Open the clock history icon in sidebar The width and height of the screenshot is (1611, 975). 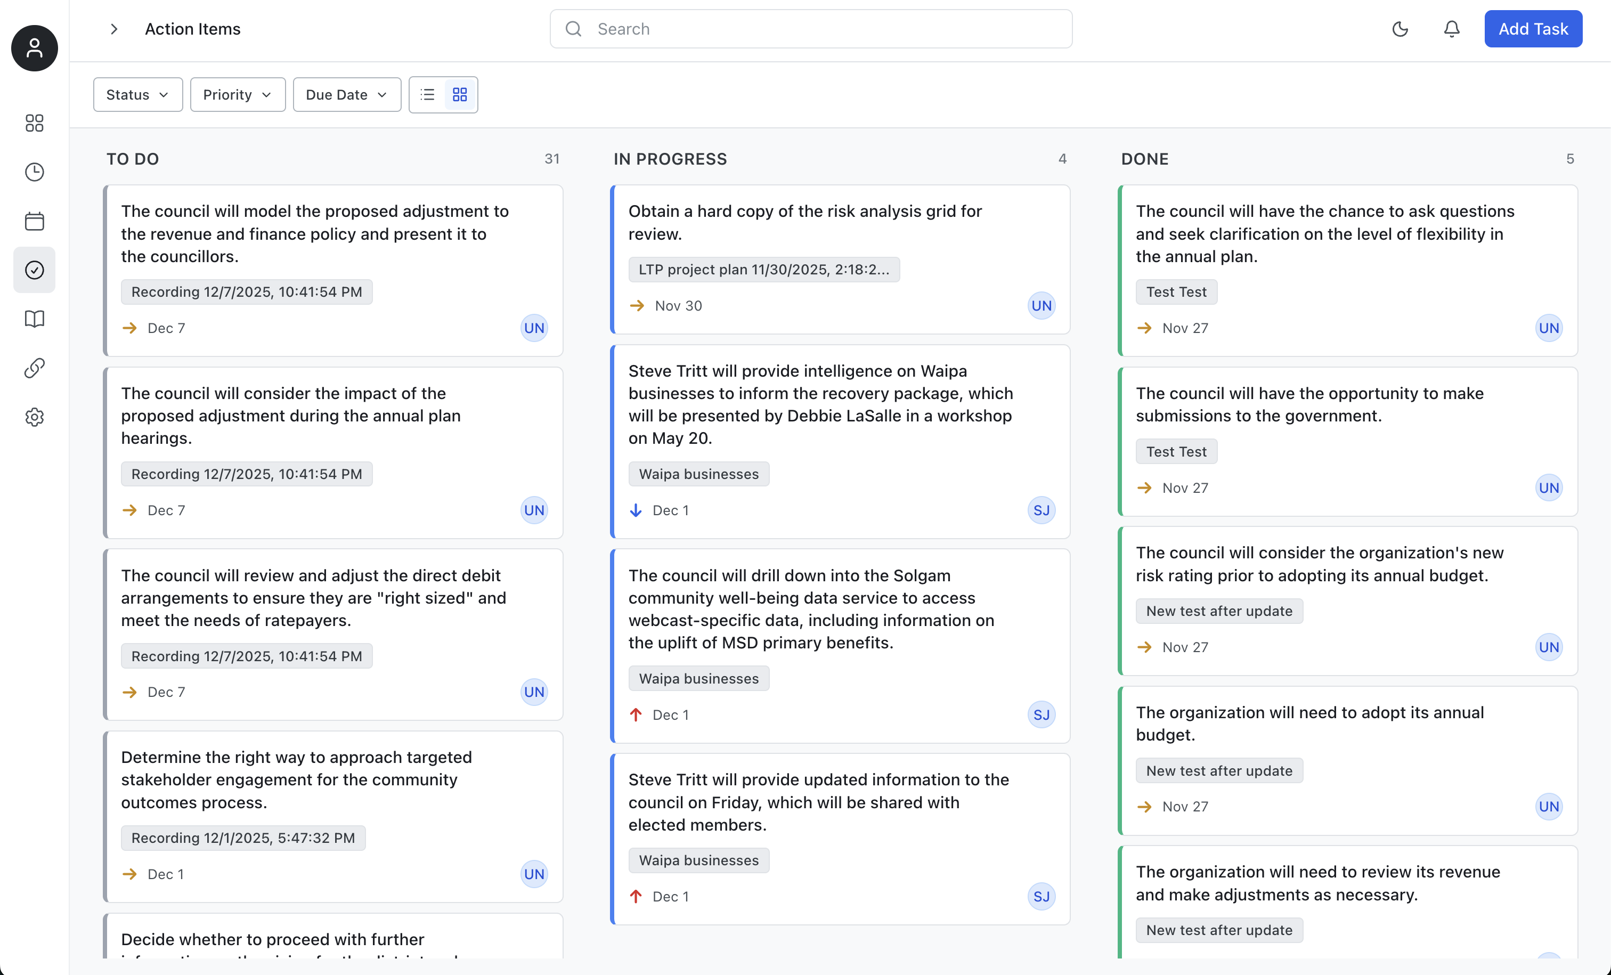(x=34, y=172)
